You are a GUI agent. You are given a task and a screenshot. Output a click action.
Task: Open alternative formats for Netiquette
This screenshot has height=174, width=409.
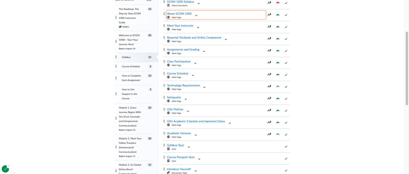click(269, 98)
